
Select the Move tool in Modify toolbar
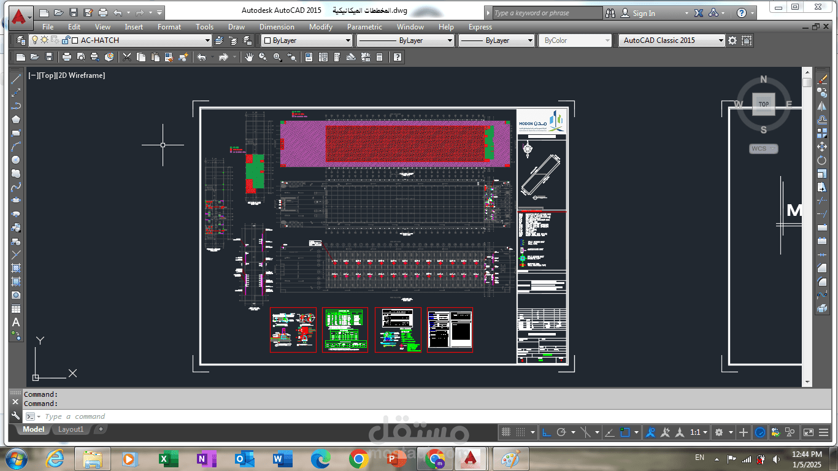pyautogui.click(x=822, y=147)
